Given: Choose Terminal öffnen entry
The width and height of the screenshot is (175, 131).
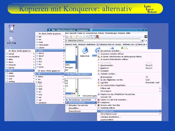Looking at the screenshot, I should tap(129, 108).
